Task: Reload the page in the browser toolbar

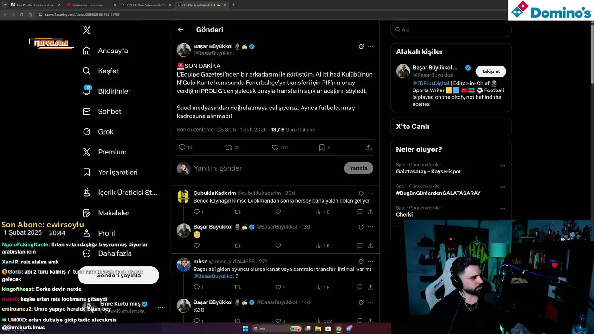Action: point(21,15)
